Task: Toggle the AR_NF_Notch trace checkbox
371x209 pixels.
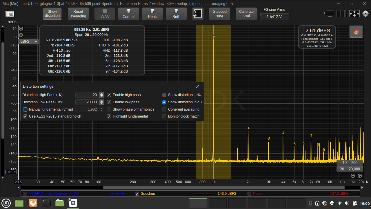Action: (x=25, y=194)
